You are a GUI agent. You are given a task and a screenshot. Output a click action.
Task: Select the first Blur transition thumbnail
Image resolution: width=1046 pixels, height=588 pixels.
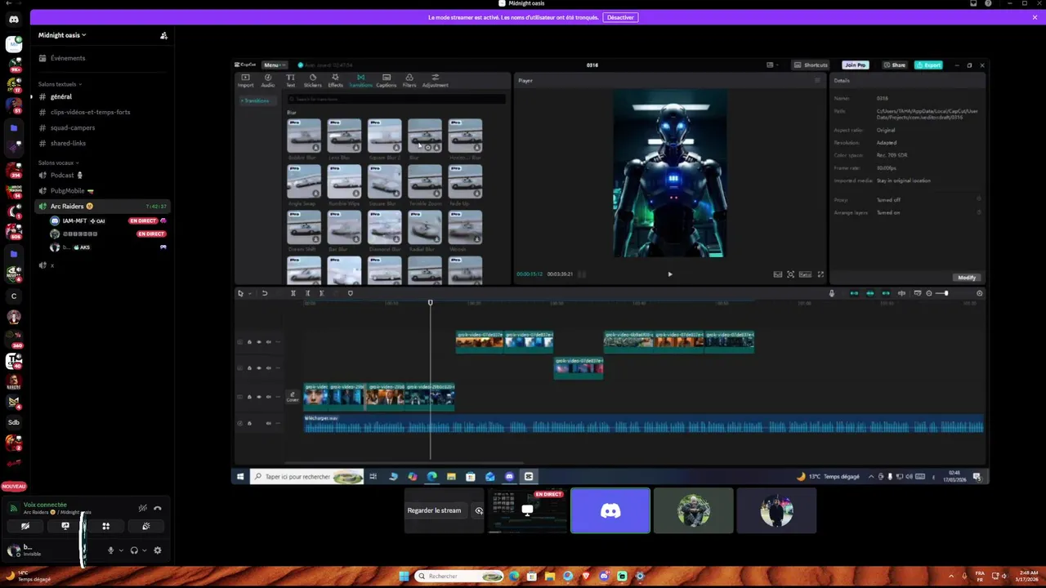click(304, 136)
